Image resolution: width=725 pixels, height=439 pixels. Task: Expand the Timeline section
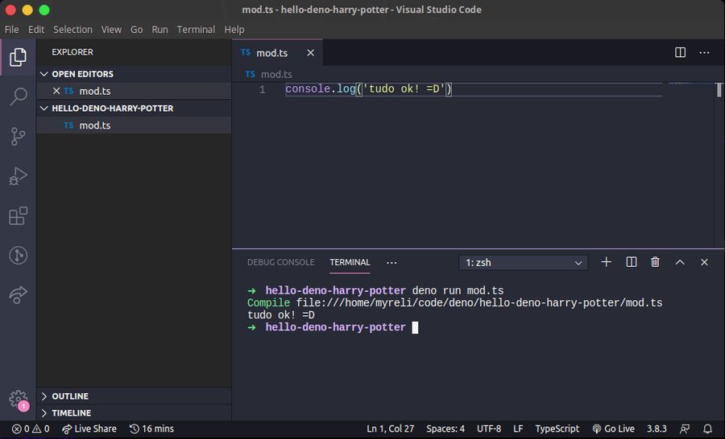tap(71, 413)
